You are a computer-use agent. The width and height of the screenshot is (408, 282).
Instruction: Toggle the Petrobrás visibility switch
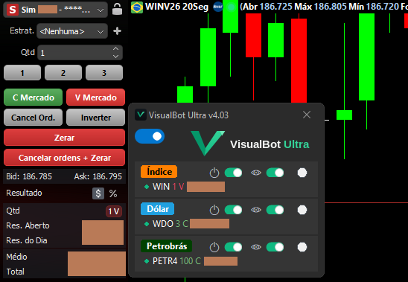click(275, 247)
